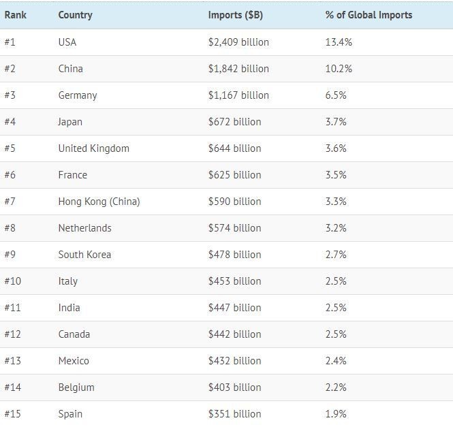
Task: Select the Mexico country cell
Action: pos(74,361)
